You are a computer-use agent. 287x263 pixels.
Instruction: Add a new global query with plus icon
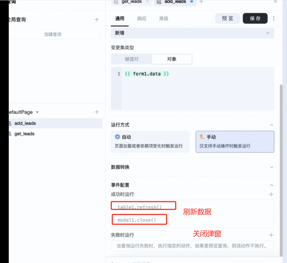[x=97, y=20]
